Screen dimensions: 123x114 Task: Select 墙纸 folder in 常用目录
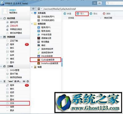coord(43,45)
